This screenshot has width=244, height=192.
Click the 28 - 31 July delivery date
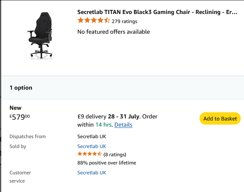pos(123,116)
